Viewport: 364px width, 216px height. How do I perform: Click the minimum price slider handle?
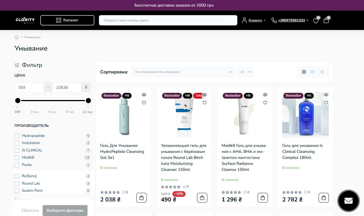pyautogui.click(x=18, y=101)
